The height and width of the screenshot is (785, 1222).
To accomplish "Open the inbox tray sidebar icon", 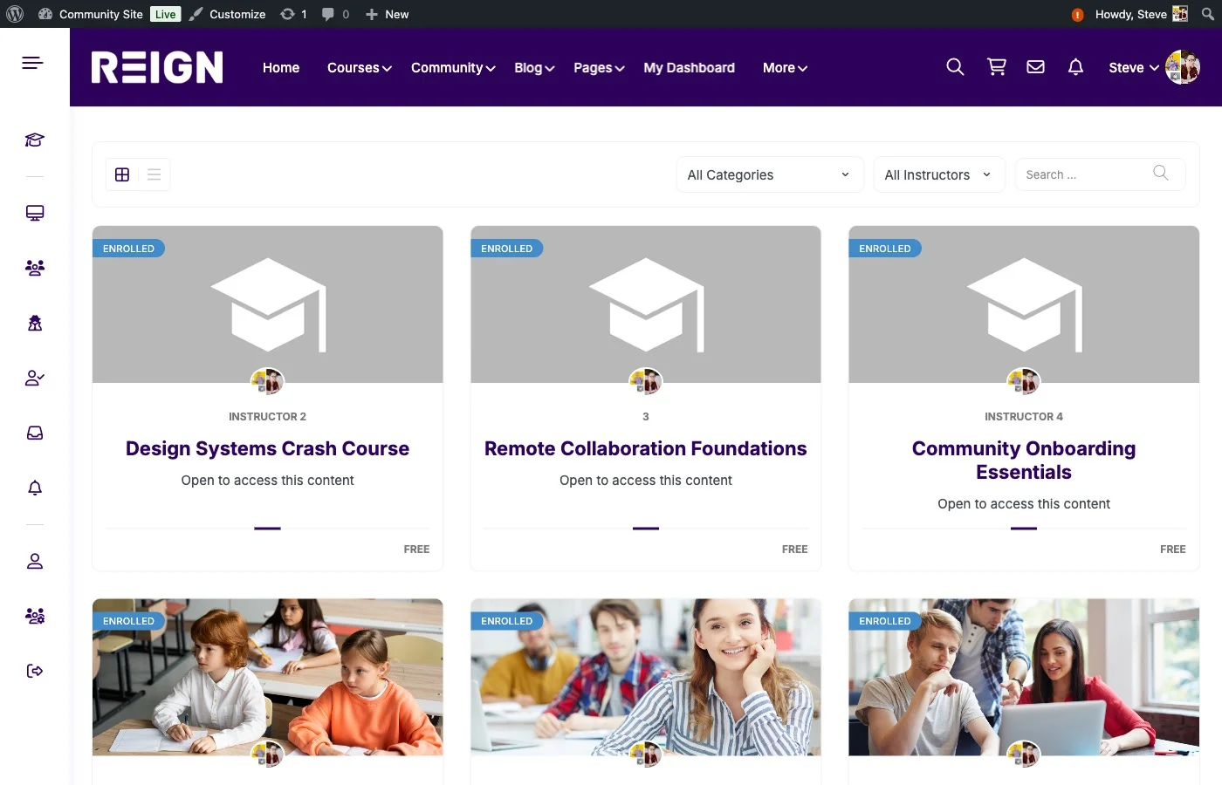I will coord(35,433).
